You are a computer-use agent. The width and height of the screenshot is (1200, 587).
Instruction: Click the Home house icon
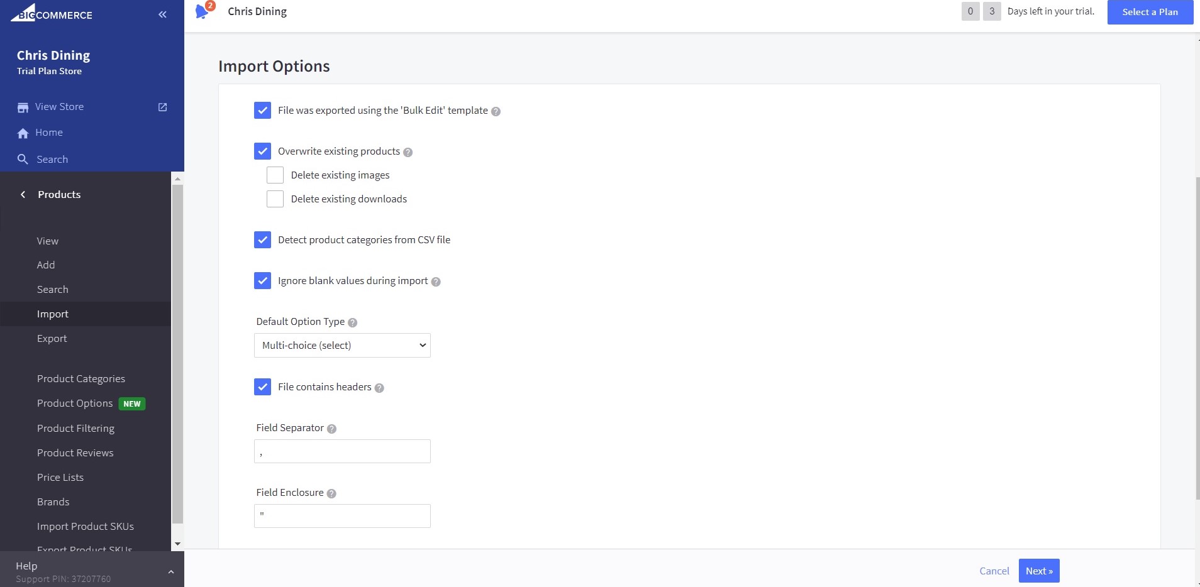23,133
